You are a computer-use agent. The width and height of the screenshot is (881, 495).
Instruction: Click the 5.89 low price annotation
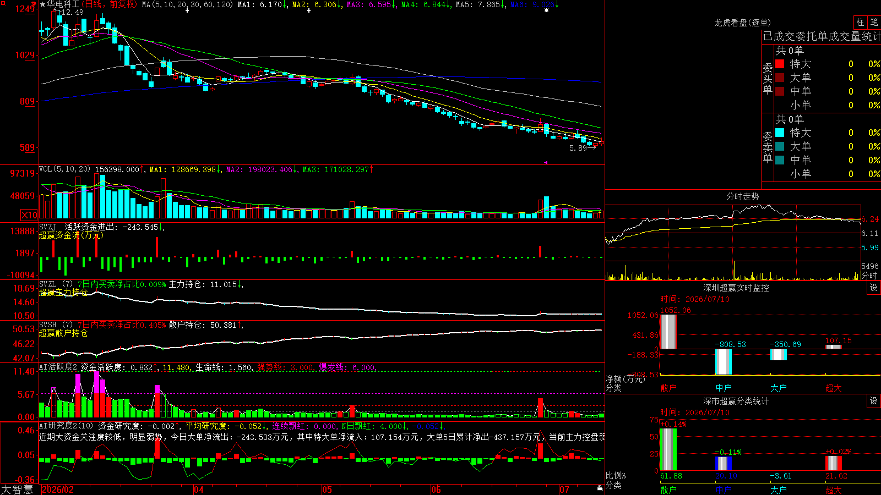click(578, 148)
